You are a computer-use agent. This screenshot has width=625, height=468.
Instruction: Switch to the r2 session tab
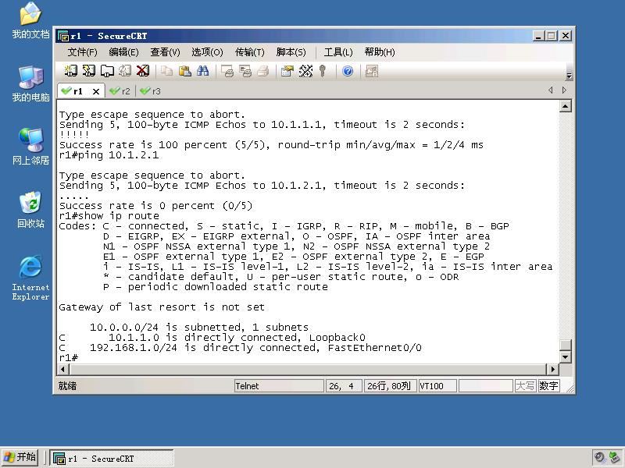(120, 91)
